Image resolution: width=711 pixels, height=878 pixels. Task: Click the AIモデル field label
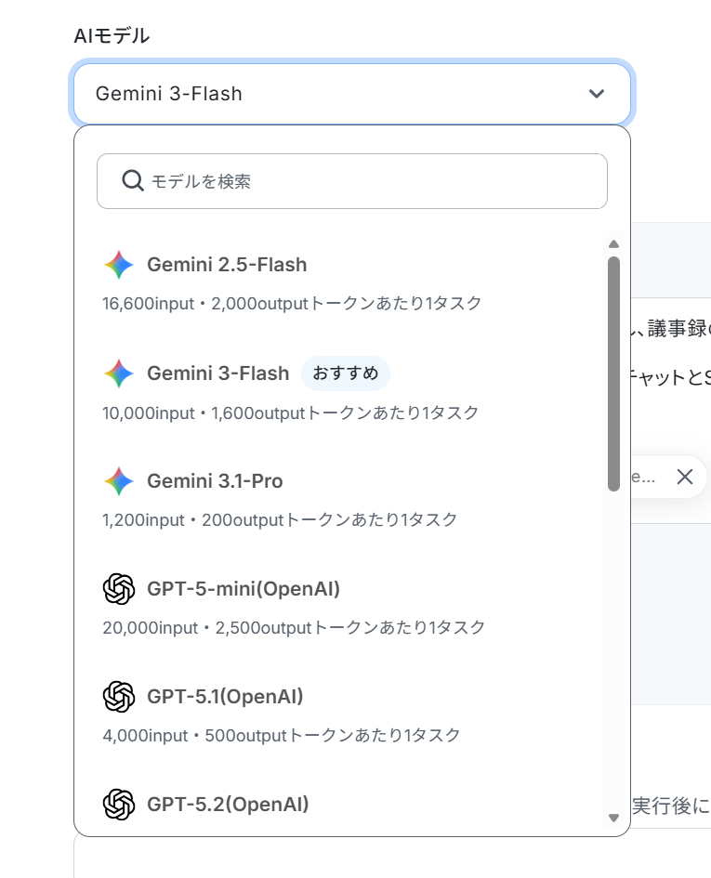coord(112,36)
